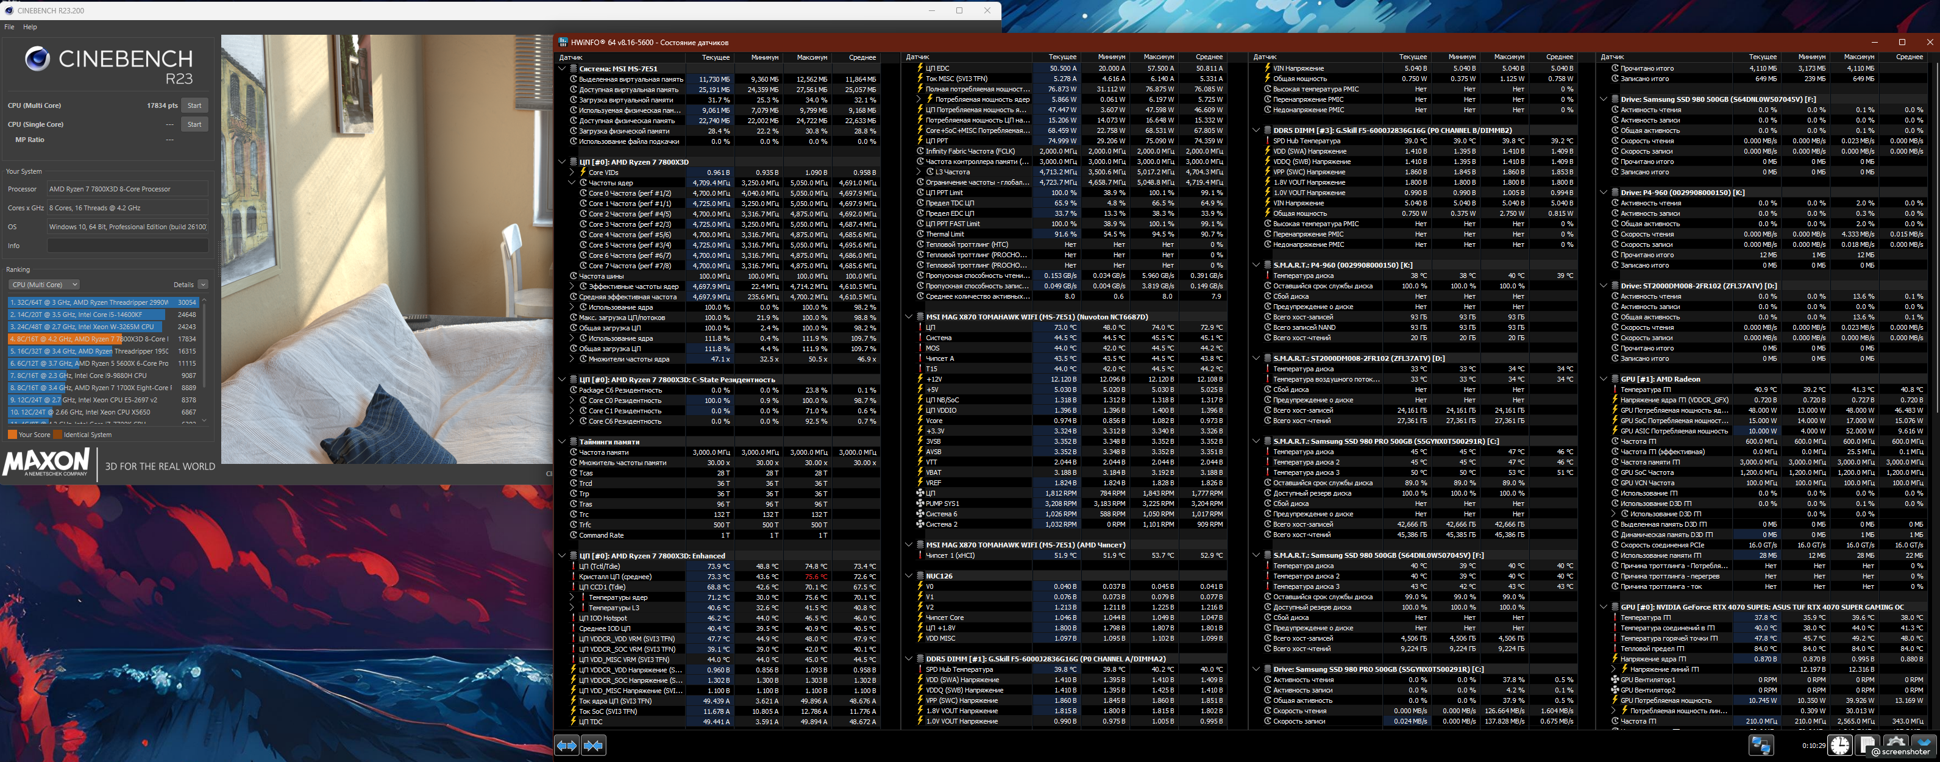Click the collapse columns arrows icon in HWiNFO
The height and width of the screenshot is (762, 1940).
(x=594, y=746)
